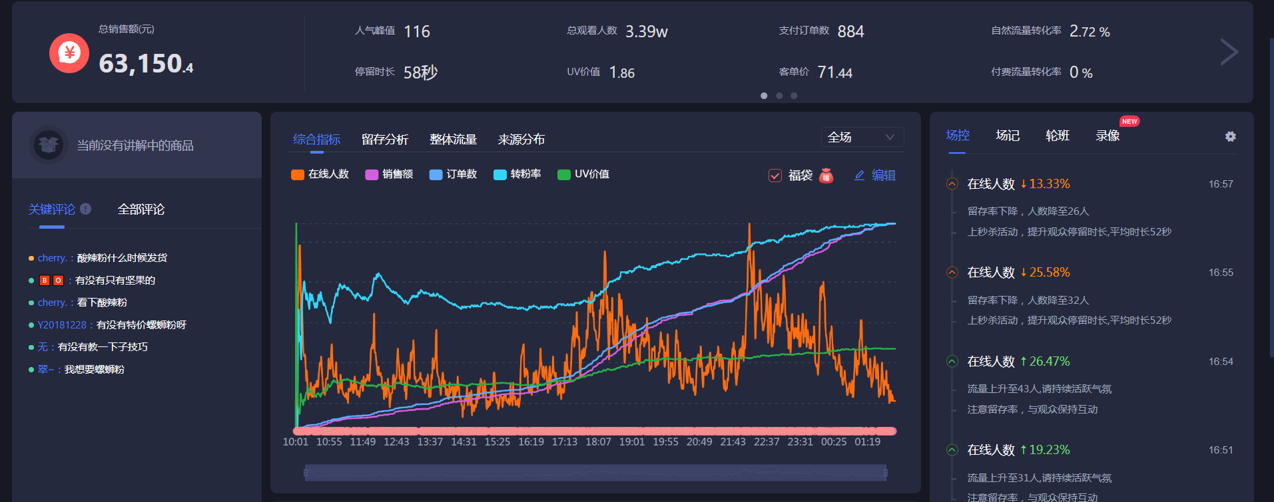The width and height of the screenshot is (1274, 502).
Task: Click the product box placeholder icon
Action: [49, 144]
